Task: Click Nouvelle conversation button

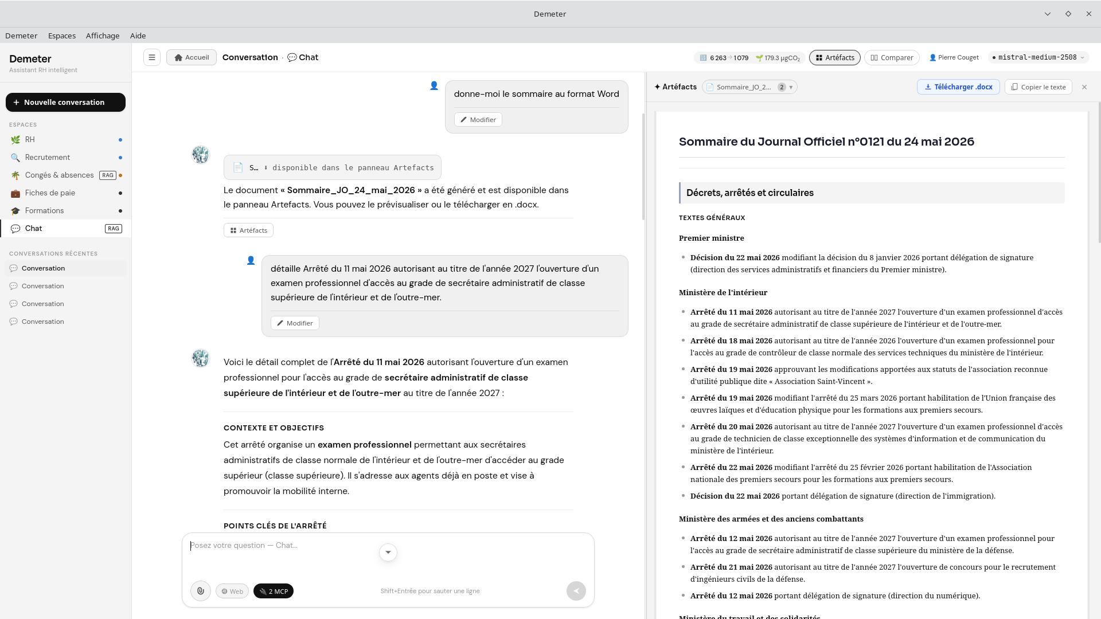Action: coord(65,102)
